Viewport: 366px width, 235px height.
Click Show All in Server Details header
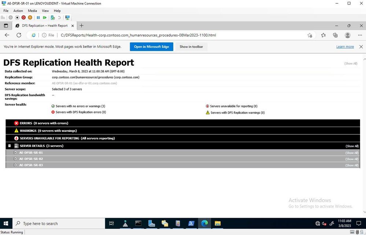coord(352,146)
